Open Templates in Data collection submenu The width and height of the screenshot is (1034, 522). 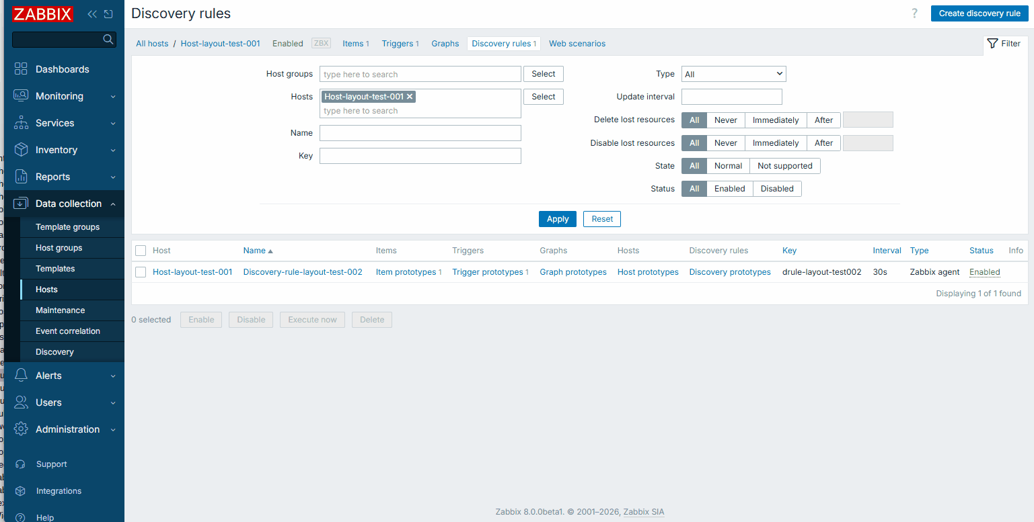coord(55,269)
